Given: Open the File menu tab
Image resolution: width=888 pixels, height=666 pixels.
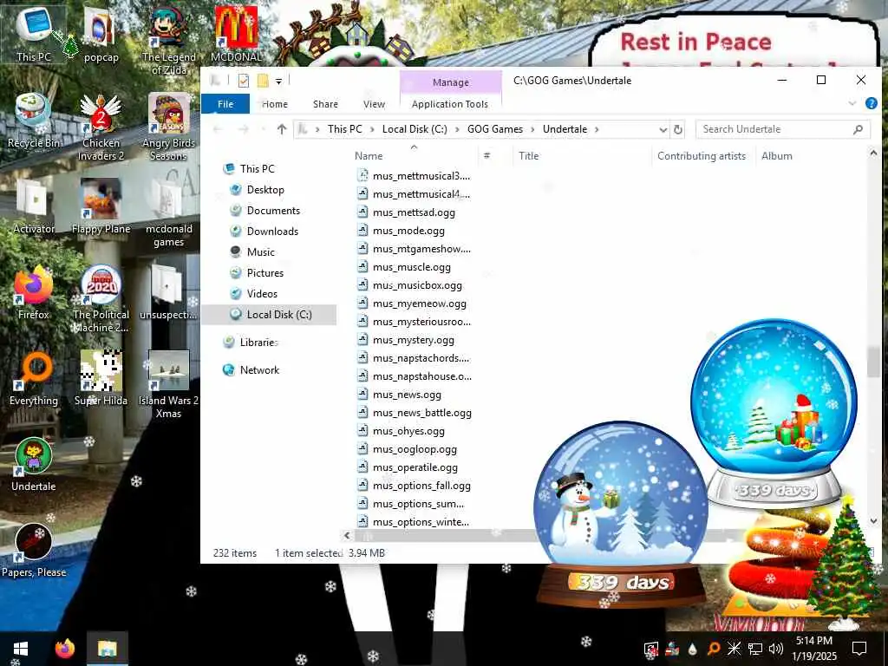Looking at the screenshot, I should (225, 104).
